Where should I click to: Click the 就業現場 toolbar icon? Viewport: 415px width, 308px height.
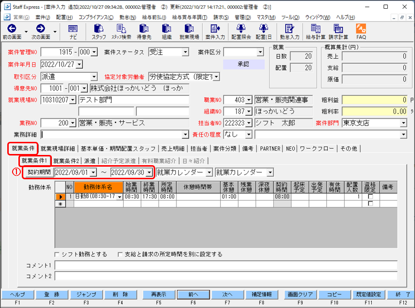coord(189,32)
